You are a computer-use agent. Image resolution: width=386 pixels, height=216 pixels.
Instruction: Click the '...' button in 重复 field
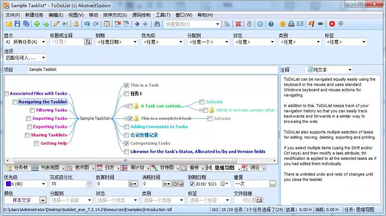(273, 184)
